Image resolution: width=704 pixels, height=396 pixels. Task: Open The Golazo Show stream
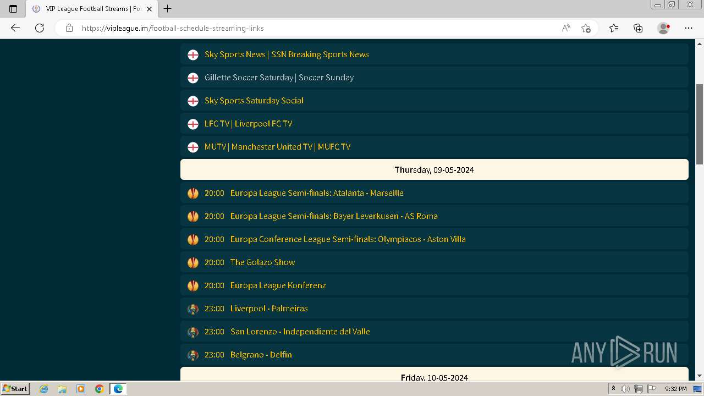(263, 262)
